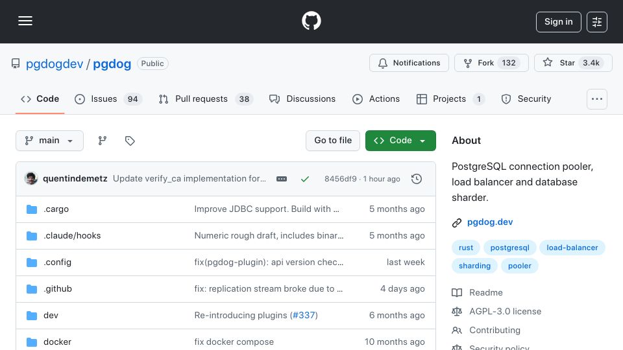
Task: Open the hamburger navigation menu
Action: (x=25, y=21)
